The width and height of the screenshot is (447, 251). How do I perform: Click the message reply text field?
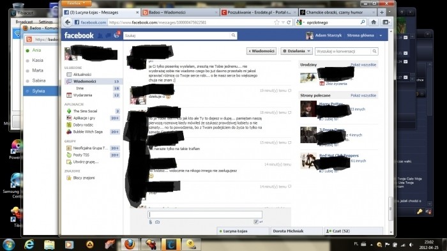tap(205, 215)
